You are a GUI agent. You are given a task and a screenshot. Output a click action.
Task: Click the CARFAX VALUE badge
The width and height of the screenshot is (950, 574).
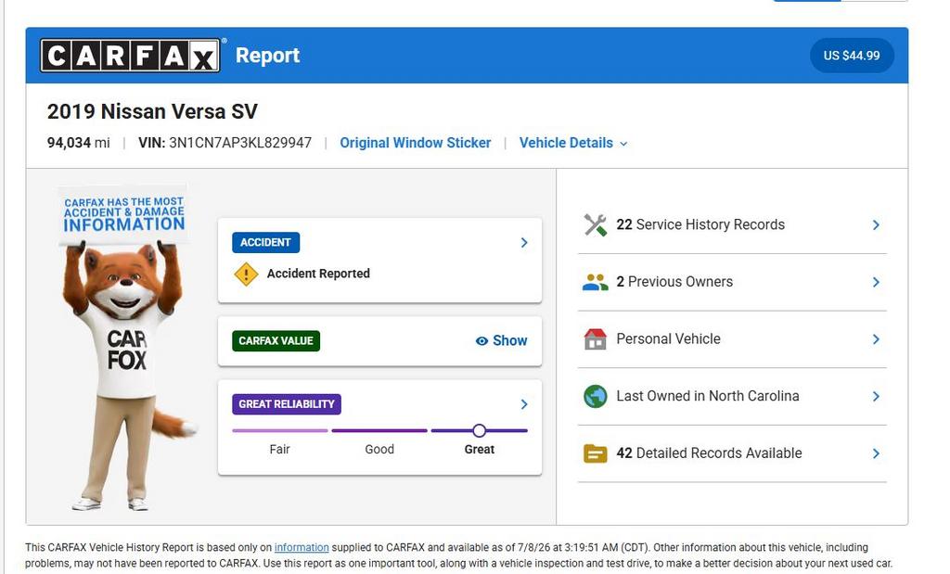pyautogui.click(x=276, y=341)
